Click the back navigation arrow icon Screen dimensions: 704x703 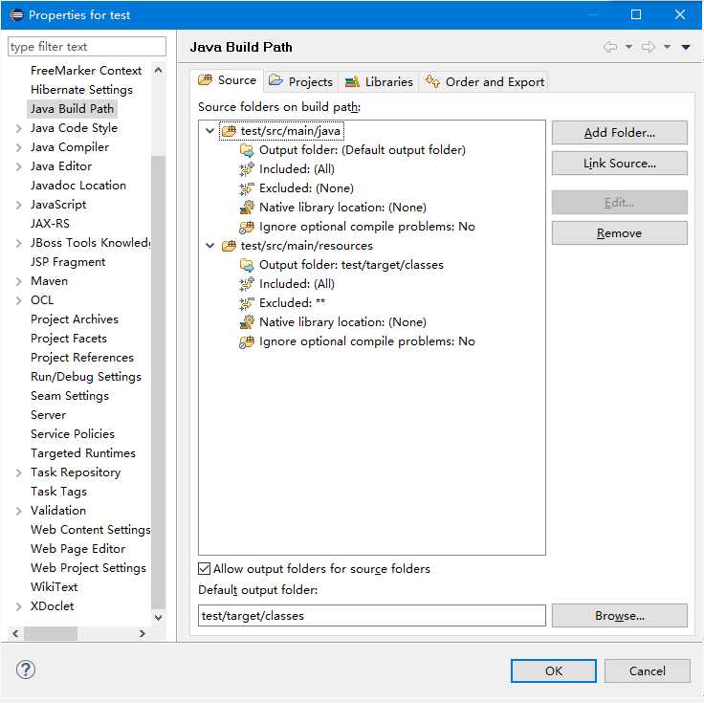[609, 47]
